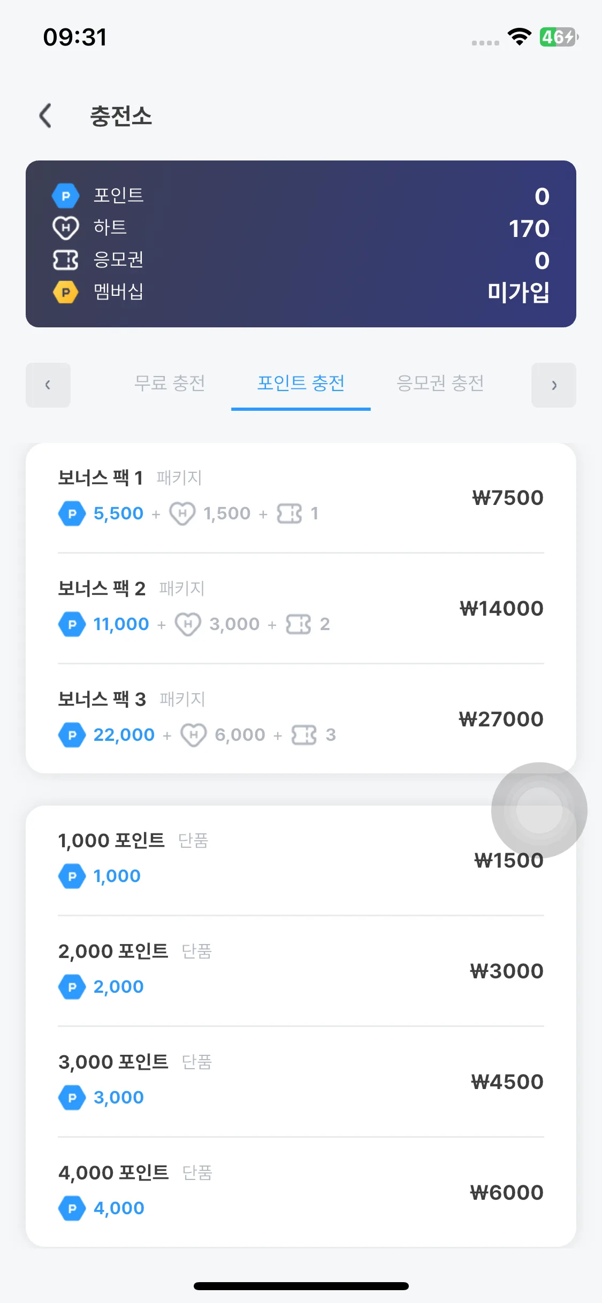Tap the yellow 멤버십 icon in balance card
Image resolution: width=602 pixels, height=1303 pixels.
point(65,292)
